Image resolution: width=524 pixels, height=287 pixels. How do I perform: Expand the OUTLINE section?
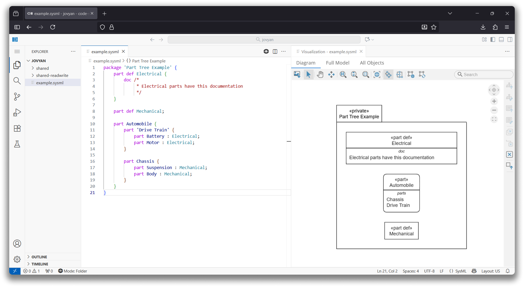[39, 257]
